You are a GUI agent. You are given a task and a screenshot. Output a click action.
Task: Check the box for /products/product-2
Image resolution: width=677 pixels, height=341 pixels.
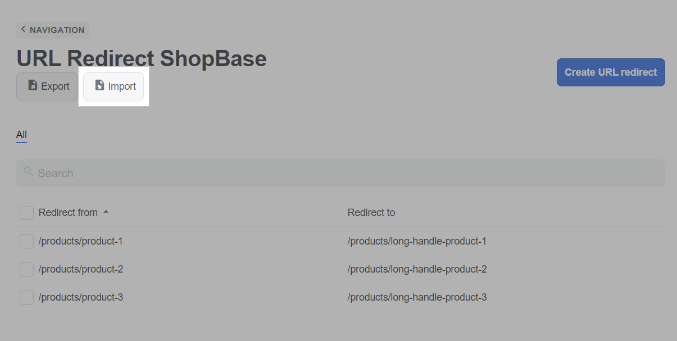26,269
